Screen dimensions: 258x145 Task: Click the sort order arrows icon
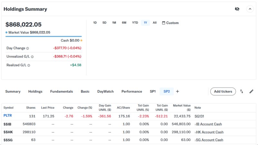coord(242,92)
